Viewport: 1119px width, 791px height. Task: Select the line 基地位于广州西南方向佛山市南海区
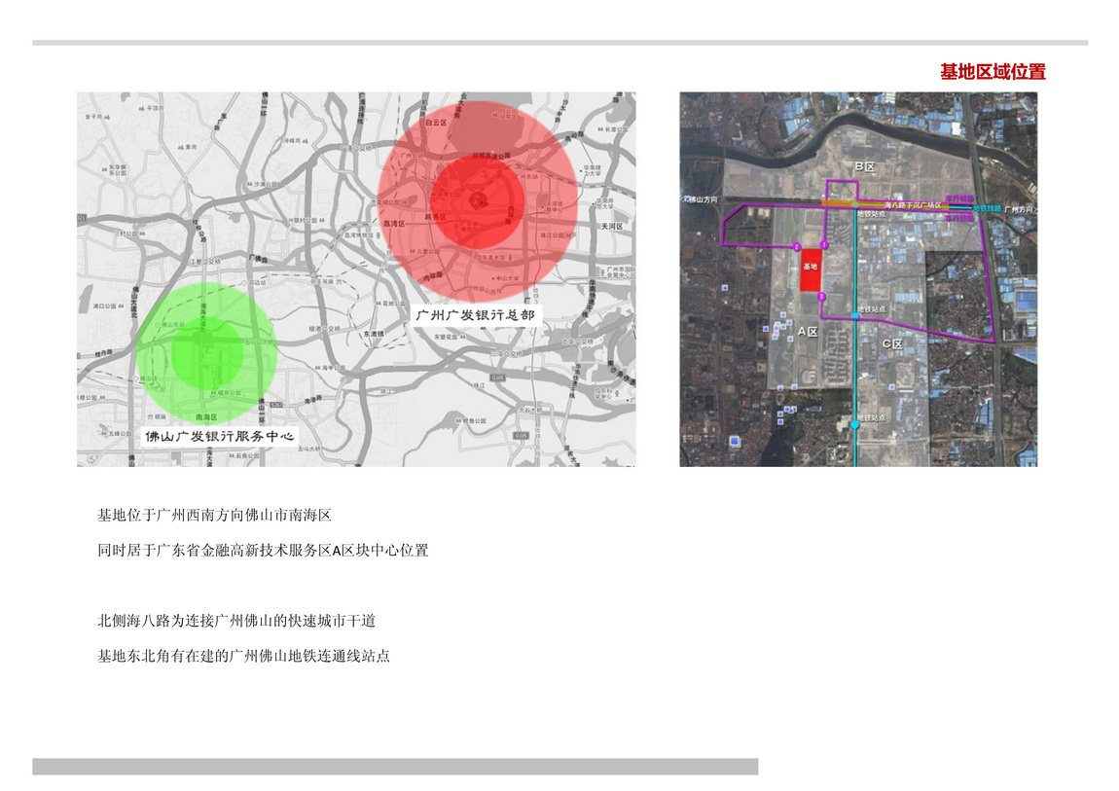(x=214, y=515)
